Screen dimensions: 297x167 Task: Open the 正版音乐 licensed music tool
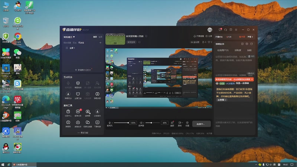point(97,113)
